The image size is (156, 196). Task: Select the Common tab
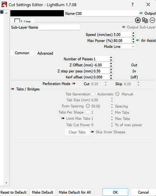22,53
